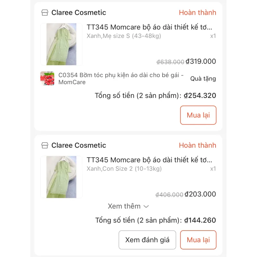
Task: Click the Quà tặng gift label
Action: (x=203, y=78)
